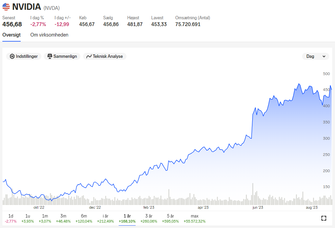Click the Højest value 481,87

(135, 24)
